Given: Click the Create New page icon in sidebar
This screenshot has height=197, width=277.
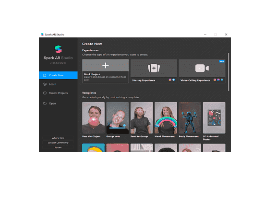Looking at the screenshot, I should pos(45,75).
